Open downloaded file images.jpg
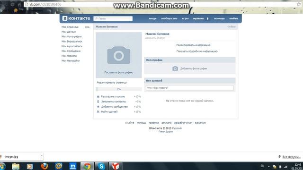 [11, 157]
